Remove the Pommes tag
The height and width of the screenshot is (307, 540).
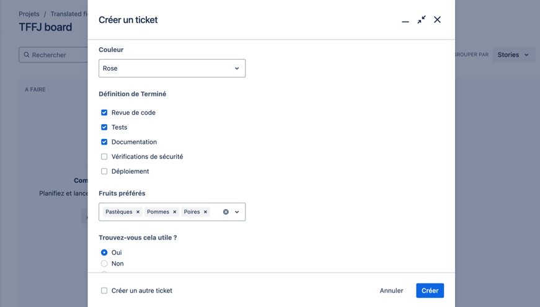[x=175, y=212]
